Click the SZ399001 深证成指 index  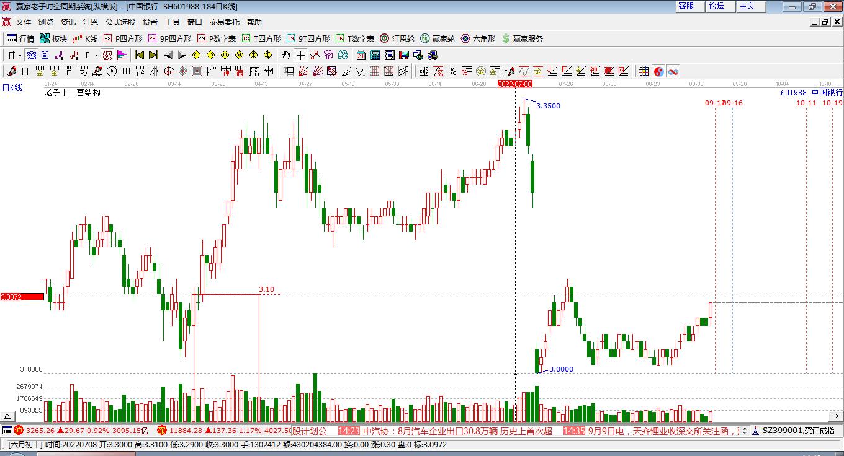[x=799, y=431]
